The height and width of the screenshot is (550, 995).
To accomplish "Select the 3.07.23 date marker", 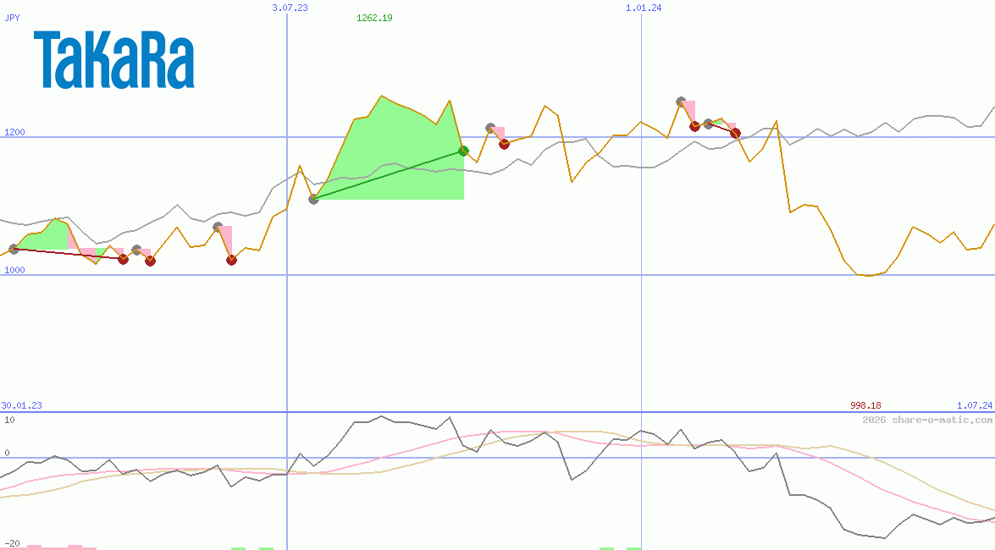I will 289,8.
